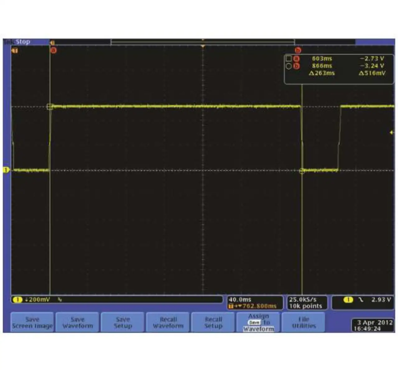Click the square cursor a symbol in readout
398x370 pixels.
pos(289,58)
